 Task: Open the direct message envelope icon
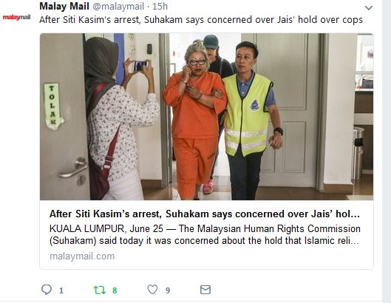coord(205,290)
